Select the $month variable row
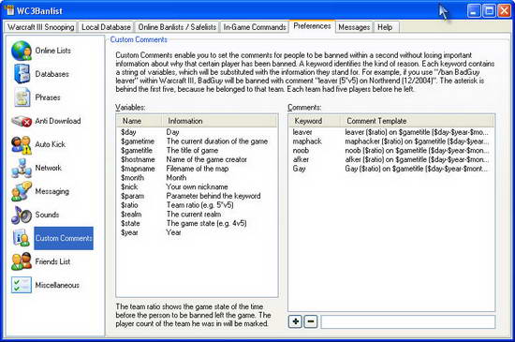This screenshot has height=342, width=515. pyautogui.click(x=197, y=178)
